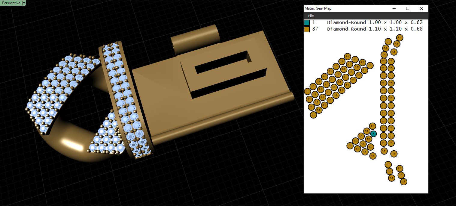
Task: Select the cylinder on top of the model
Action: point(195,38)
